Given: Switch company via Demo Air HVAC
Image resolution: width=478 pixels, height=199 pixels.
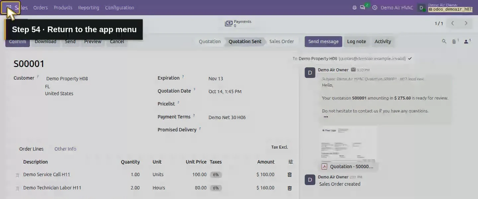Looking at the screenshot, I should 397,8.
